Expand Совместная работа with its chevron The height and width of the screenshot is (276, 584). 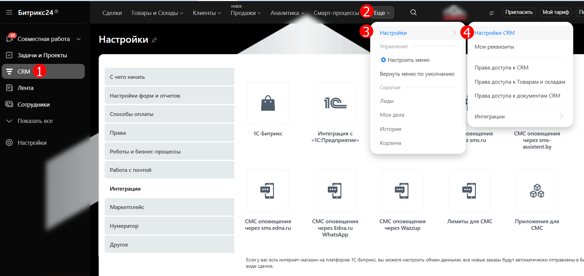pos(79,39)
